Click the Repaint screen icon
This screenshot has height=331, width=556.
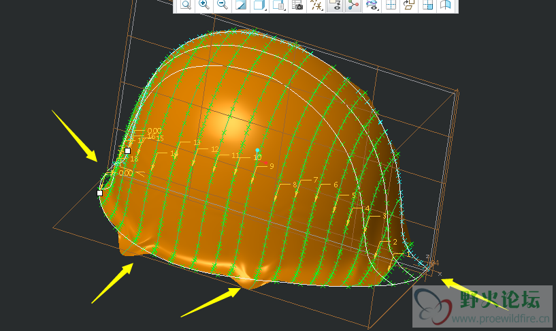[241, 5]
